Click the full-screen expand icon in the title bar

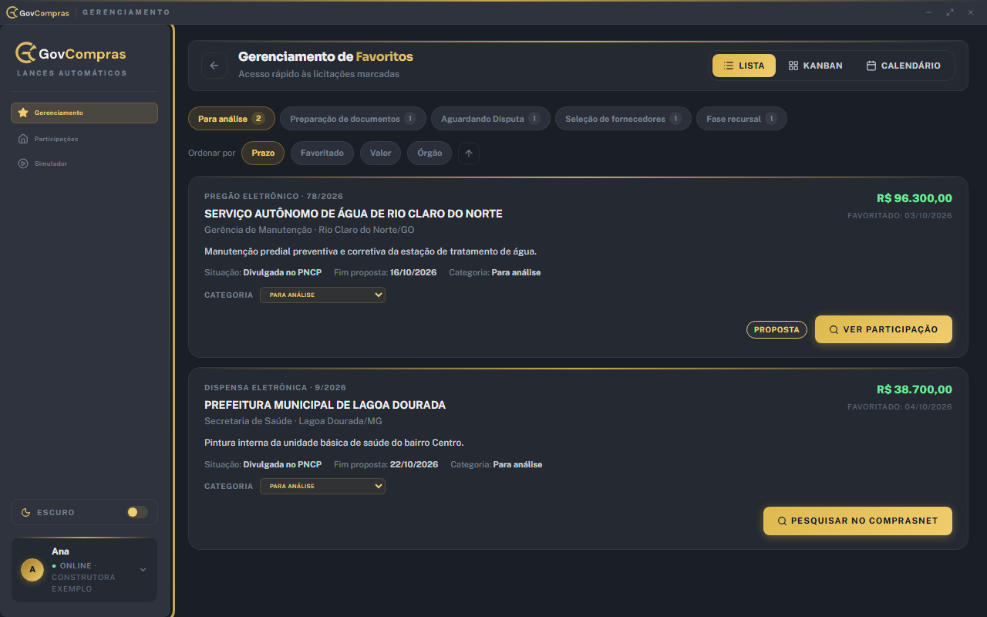click(x=950, y=12)
